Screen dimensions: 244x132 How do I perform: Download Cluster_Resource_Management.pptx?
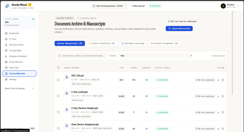pyautogui.click(x=218, y=129)
